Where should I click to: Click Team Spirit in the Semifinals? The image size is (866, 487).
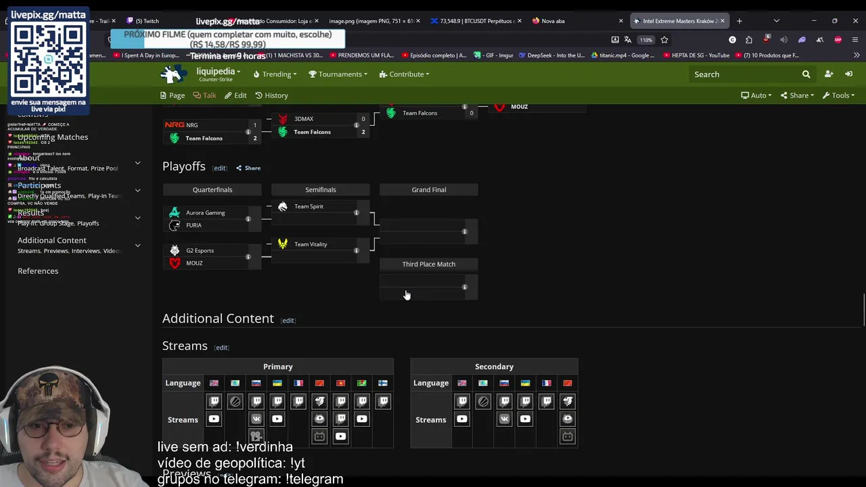[x=309, y=206]
